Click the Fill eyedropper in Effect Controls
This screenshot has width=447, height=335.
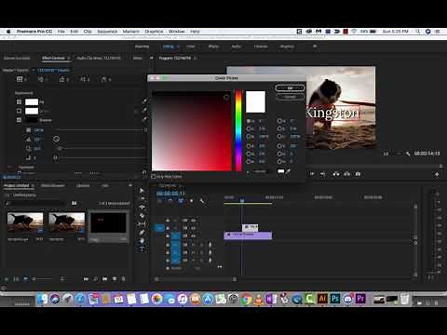tap(144, 101)
